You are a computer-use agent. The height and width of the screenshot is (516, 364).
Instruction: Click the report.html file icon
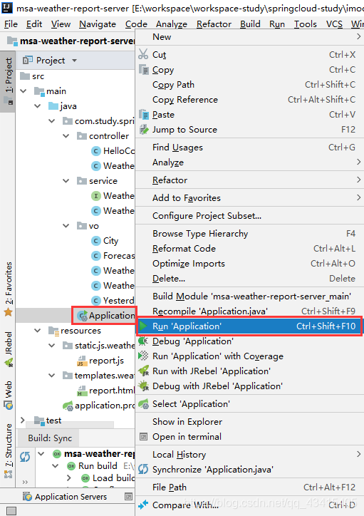click(x=81, y=391)
